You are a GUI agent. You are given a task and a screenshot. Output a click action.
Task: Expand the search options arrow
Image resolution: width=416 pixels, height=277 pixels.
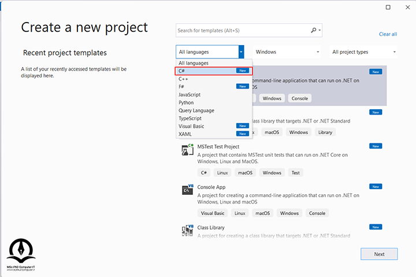[x=320, y=30]
